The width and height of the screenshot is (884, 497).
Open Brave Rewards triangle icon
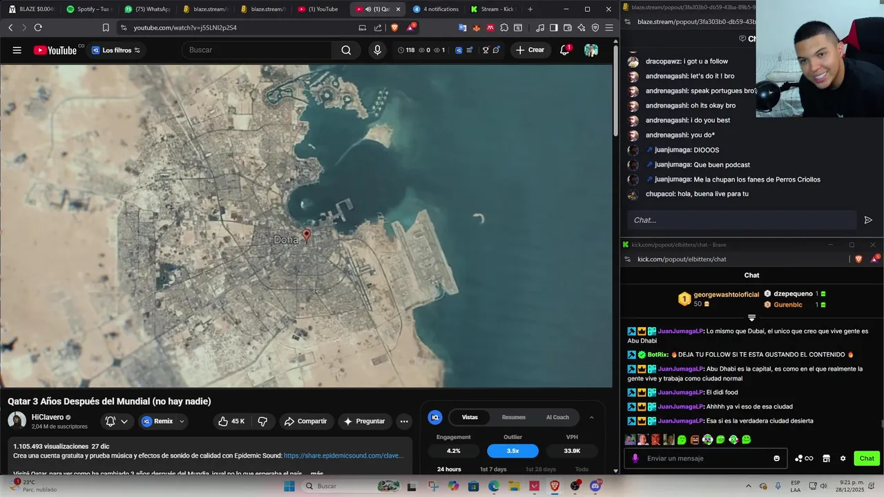(x=411, y=28)
